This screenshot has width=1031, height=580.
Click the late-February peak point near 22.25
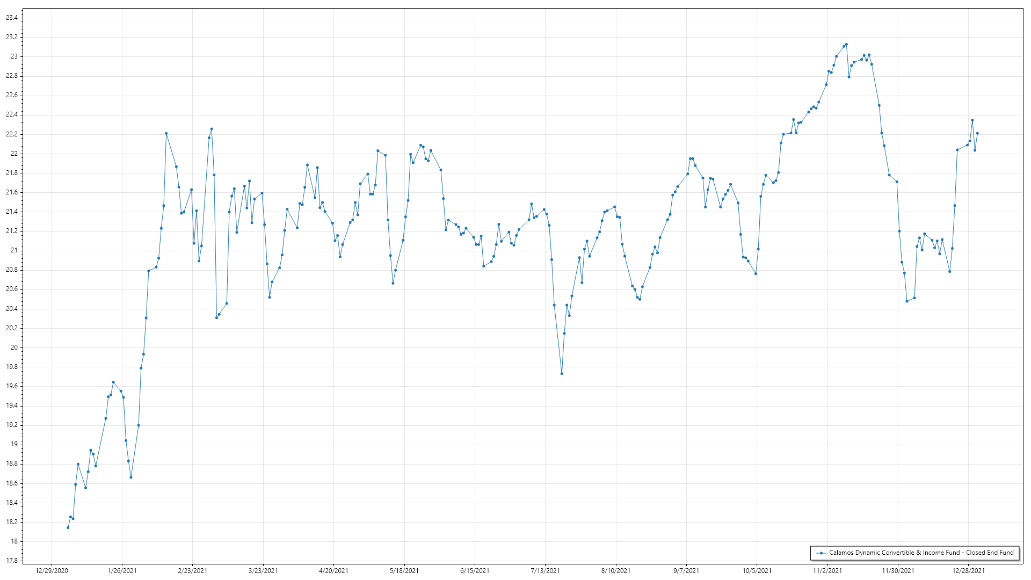coord(212,129)
